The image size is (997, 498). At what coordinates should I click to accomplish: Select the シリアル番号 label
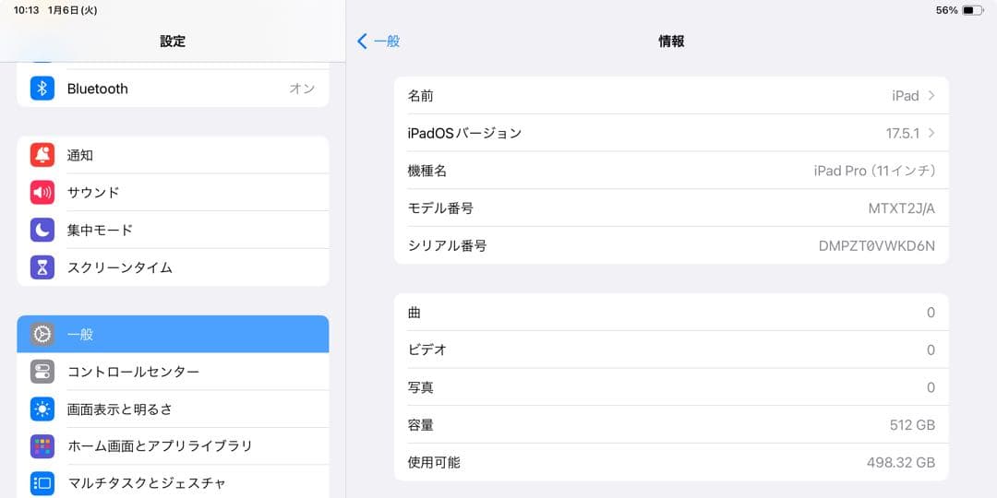(x=447, y=246)
